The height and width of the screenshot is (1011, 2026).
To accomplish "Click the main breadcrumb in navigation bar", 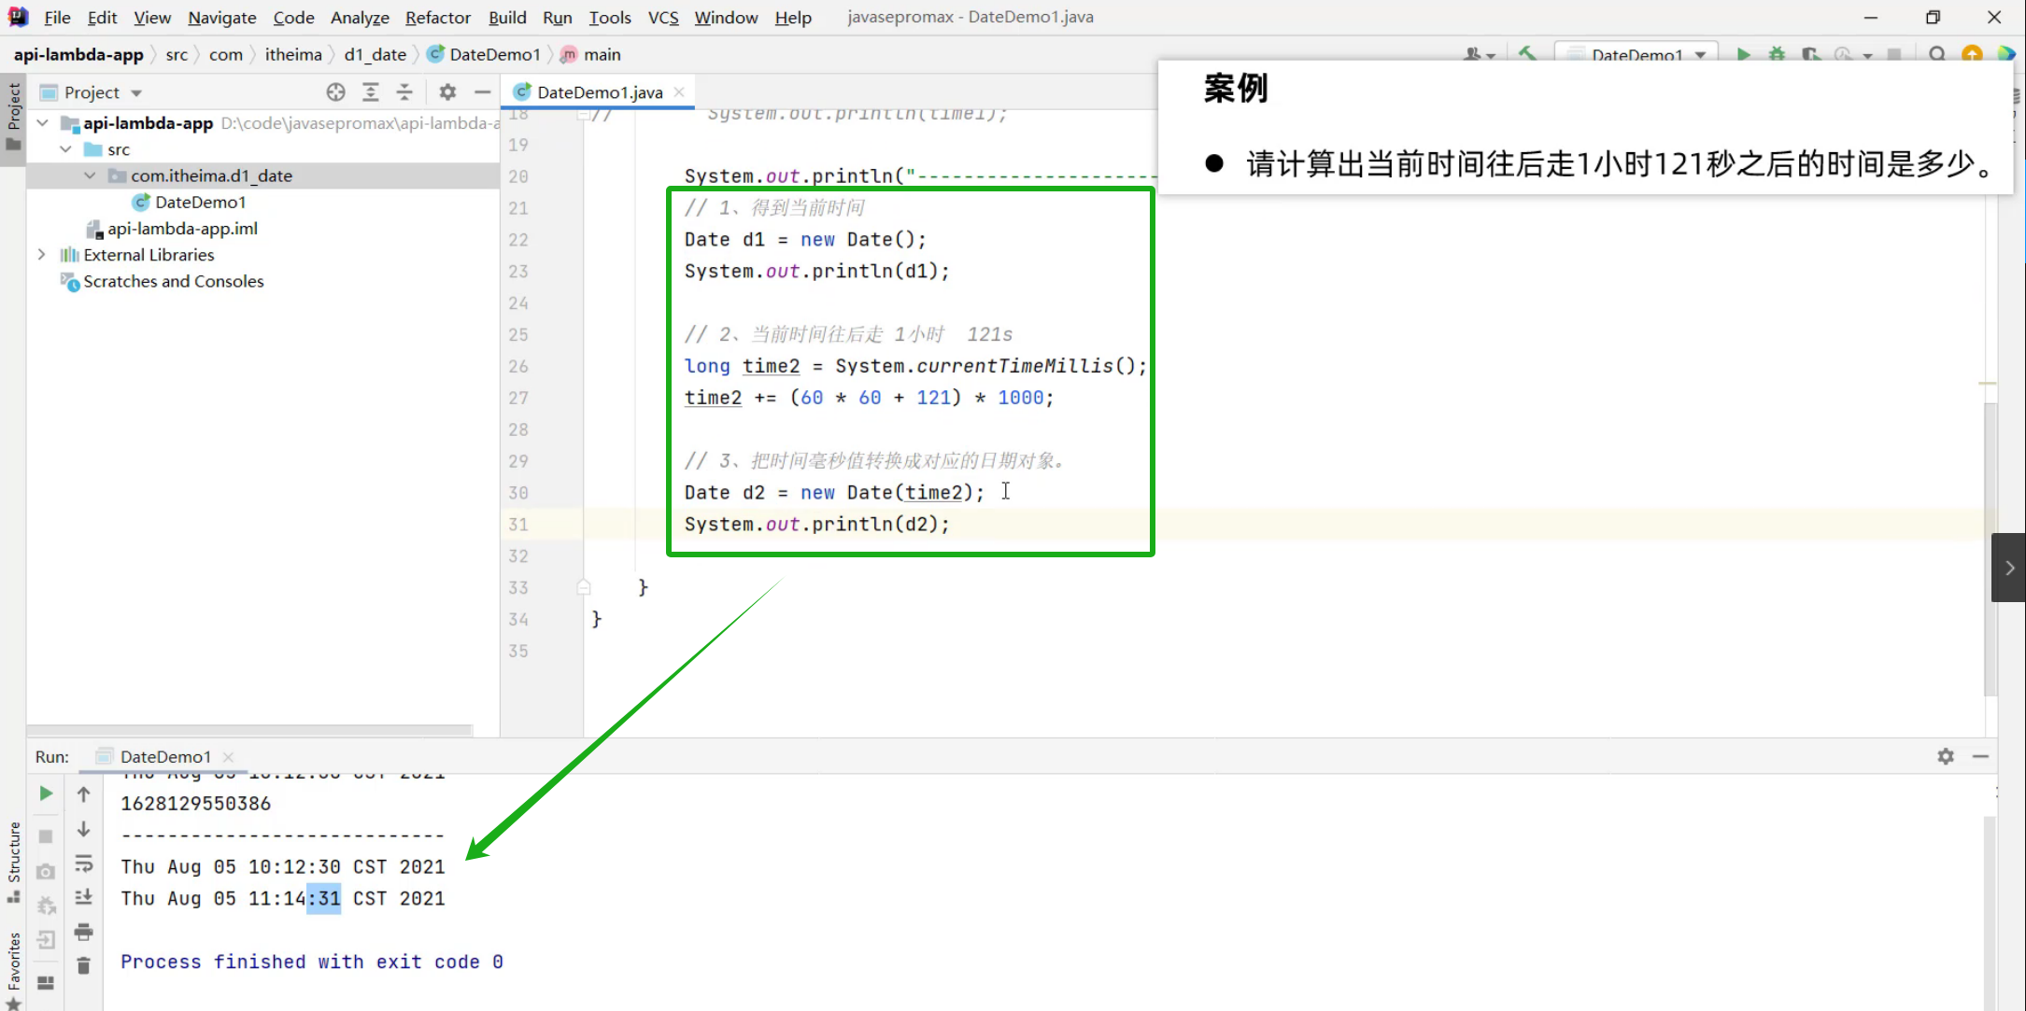I will [602, 54].
